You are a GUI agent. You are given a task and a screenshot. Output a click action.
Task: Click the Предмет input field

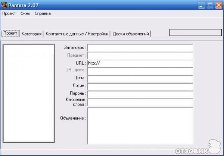click(140, 56)
